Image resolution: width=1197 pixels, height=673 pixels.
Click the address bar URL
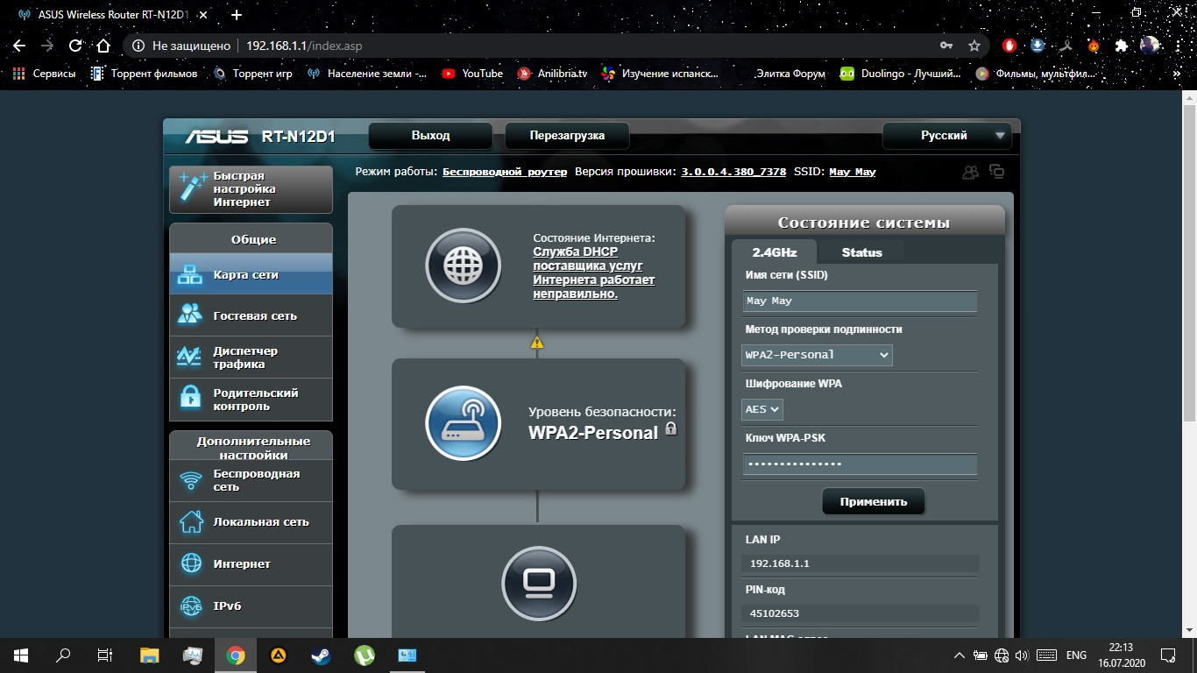tap(304, 46)
